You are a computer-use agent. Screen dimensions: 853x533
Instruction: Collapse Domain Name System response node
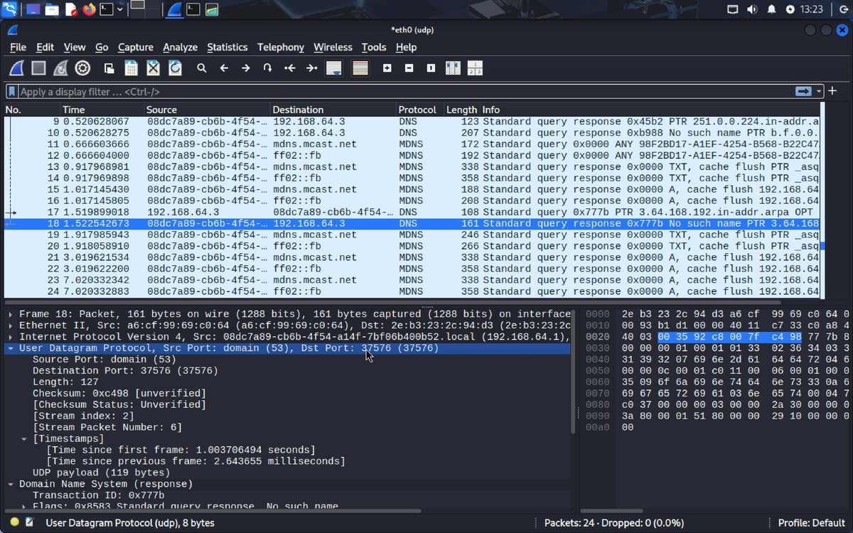click(x=11, y=485)
